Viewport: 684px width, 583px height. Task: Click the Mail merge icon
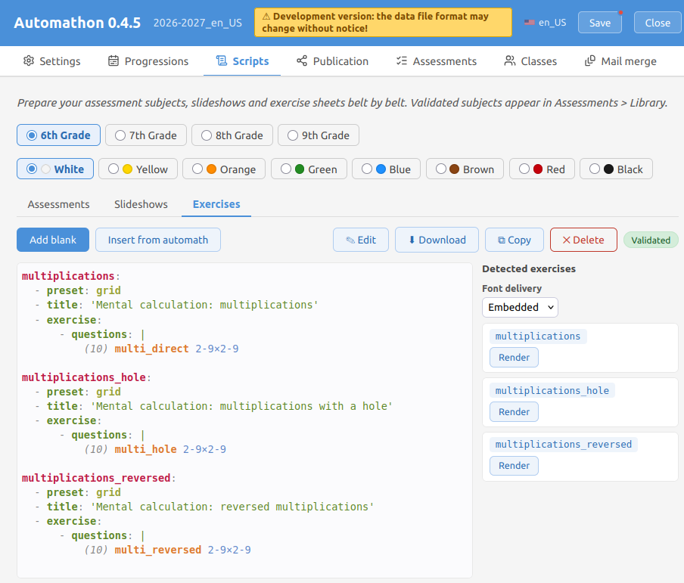pyautogui.click(x=589, y=60)
